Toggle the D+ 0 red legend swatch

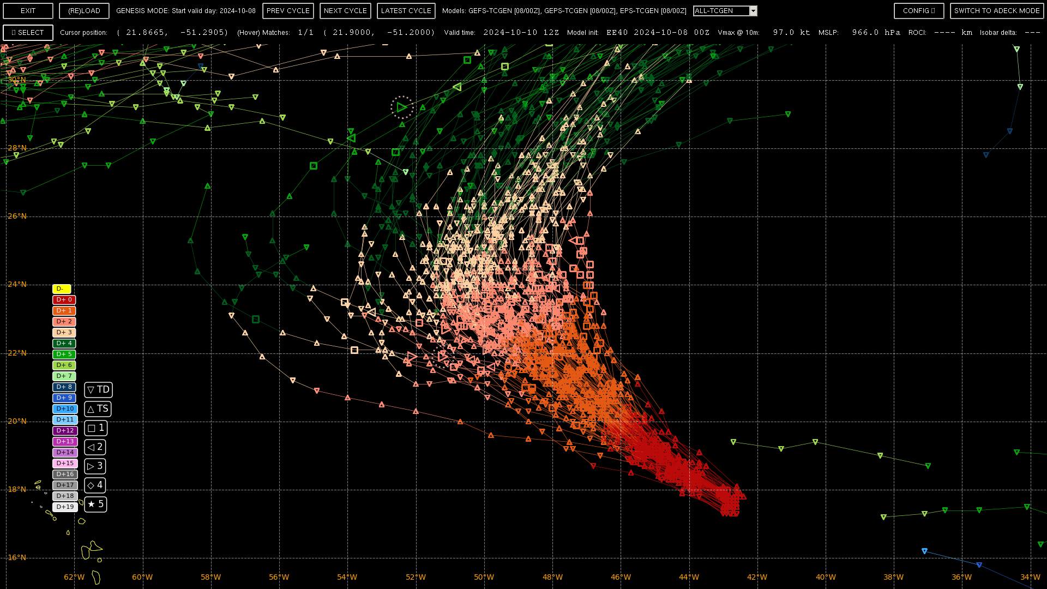pyautogui.click(x=64, y=300)
